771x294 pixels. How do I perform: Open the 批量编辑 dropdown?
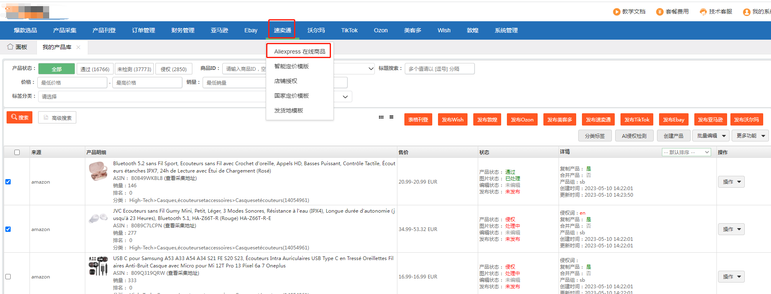711,136
